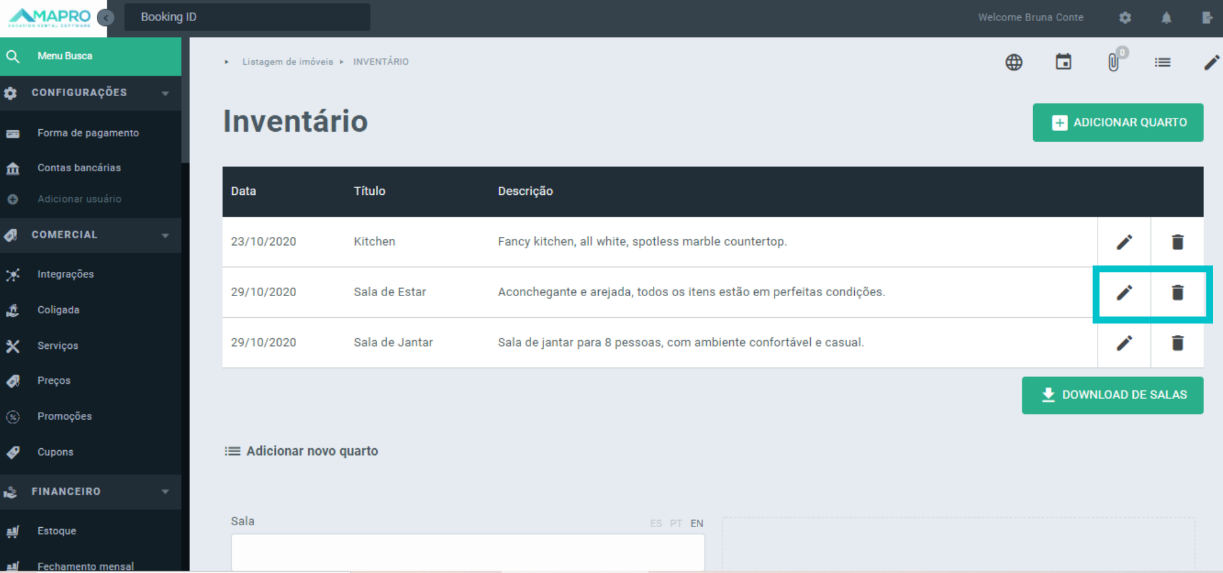Click inside the Booking ID search field

coord(247,17)
